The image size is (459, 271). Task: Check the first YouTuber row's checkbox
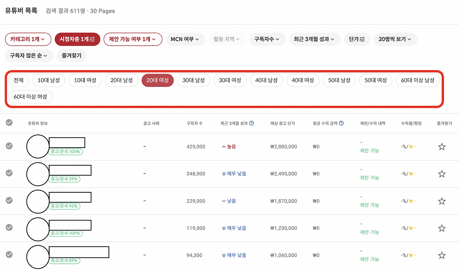(9, 146)
